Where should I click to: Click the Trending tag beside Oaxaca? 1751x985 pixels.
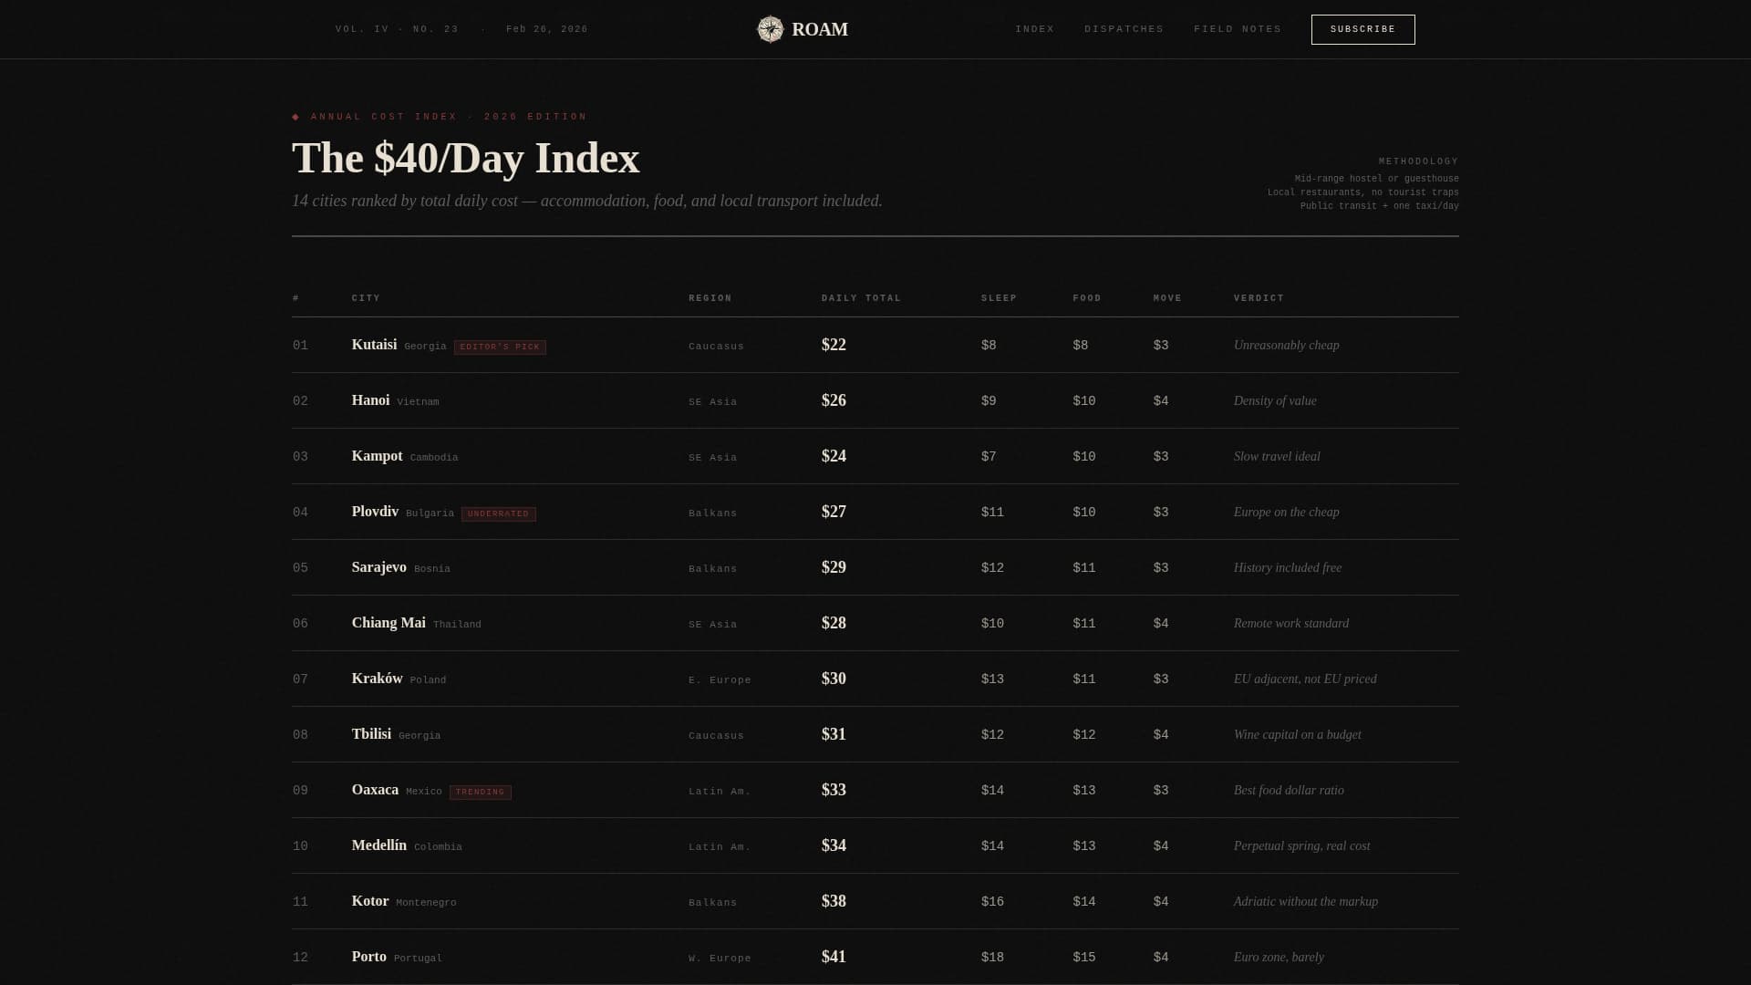[480, 793]
